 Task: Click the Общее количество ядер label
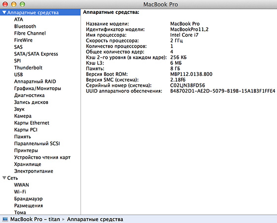115,52
